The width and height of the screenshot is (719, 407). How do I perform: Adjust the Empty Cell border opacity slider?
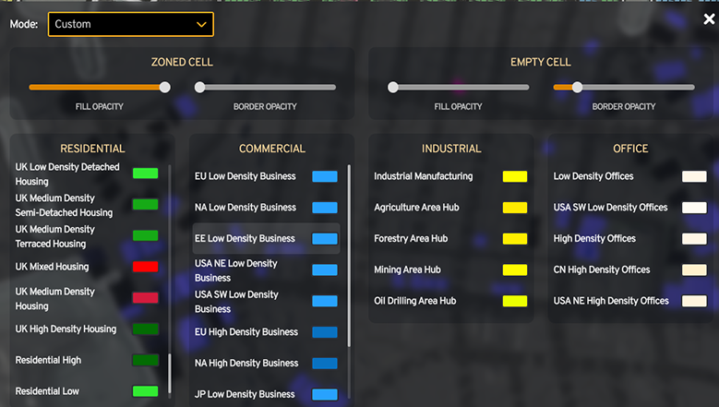pos(577,88)
